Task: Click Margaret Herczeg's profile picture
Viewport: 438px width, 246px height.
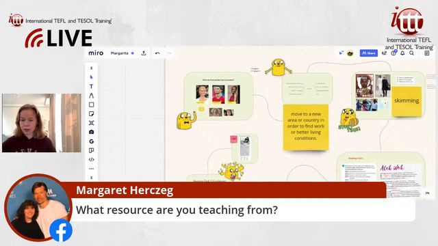Action: click(x=38, y=208)
